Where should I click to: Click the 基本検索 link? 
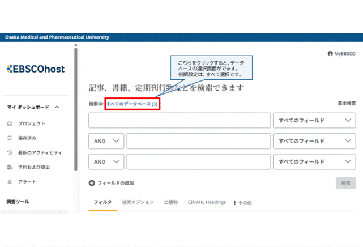point(347,103)
